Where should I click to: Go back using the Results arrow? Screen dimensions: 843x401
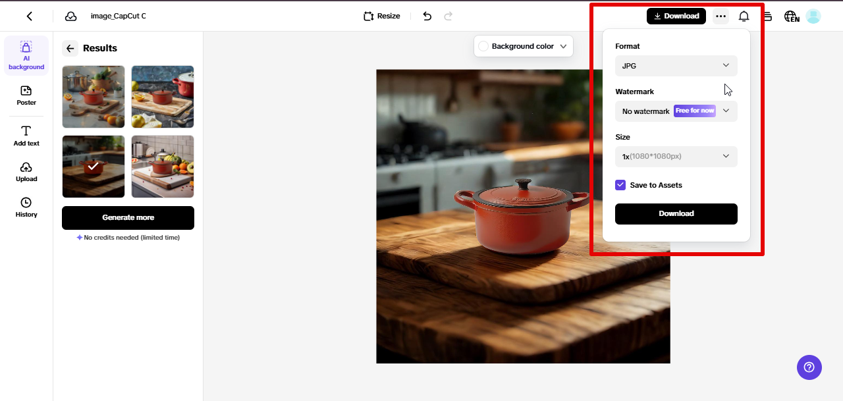tap(70, 48)
